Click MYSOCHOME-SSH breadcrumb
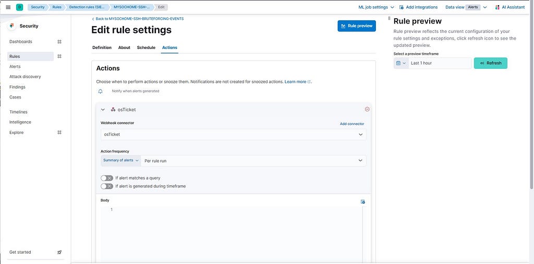 point(131,7)
